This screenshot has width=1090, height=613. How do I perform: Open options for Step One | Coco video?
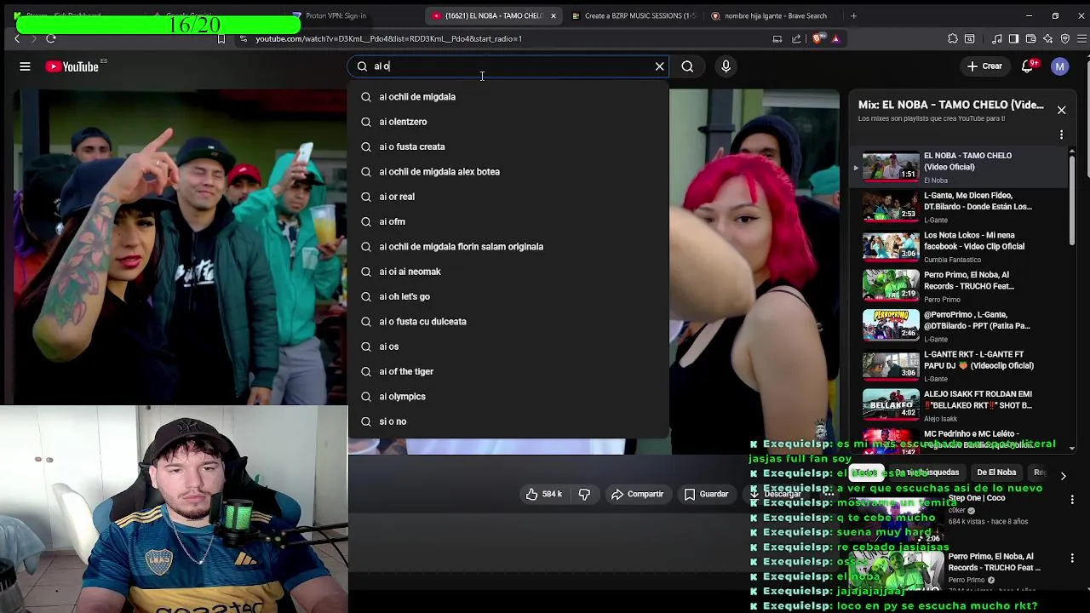point(1072,499)
